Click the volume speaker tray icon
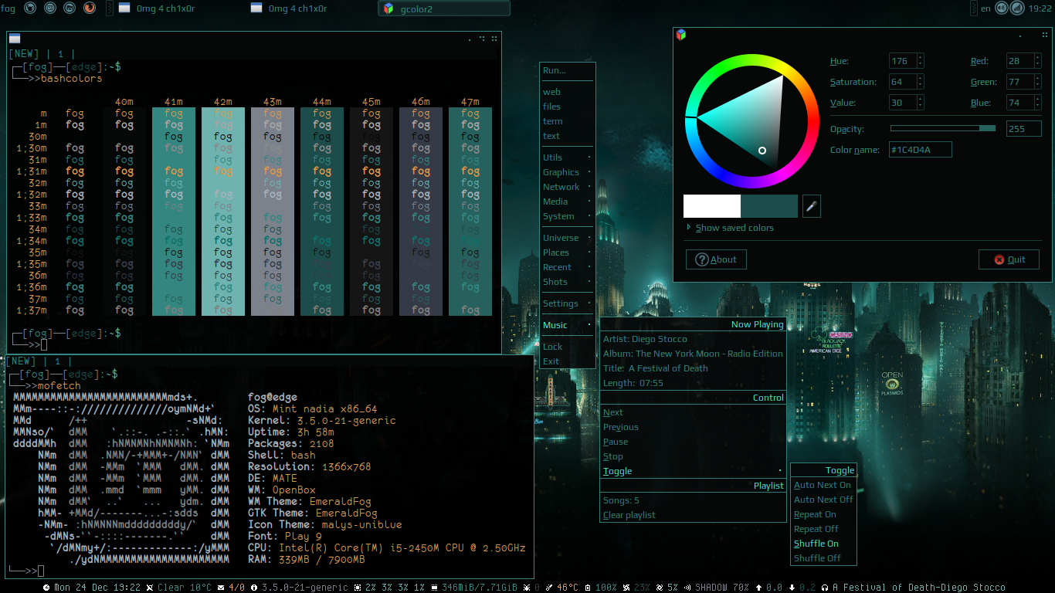Screen dimensions: 1055x593 [x=1002, y=8]
